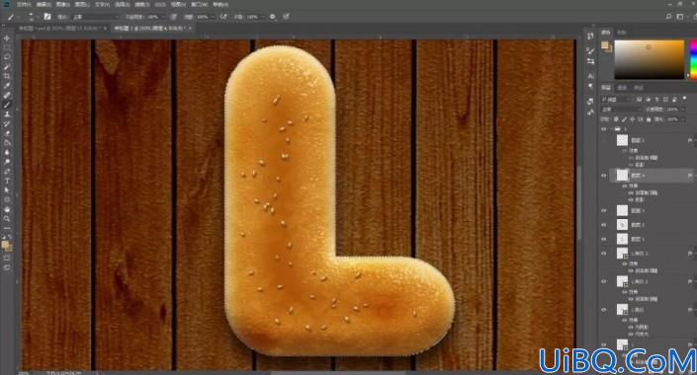This screenshot has width=697, height=375.
Task: Switch to the Channels tab (通道)
Action: (622, 88)
